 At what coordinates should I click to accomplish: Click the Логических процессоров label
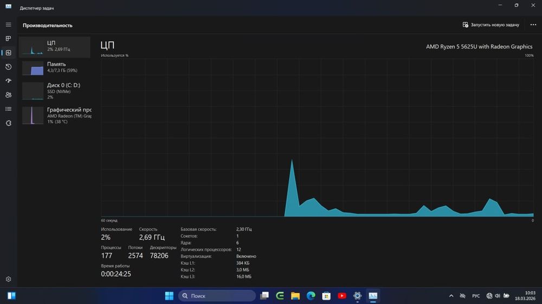pos(206,249)
